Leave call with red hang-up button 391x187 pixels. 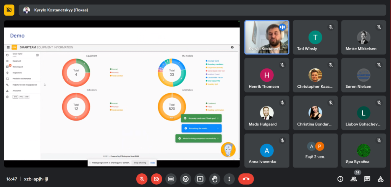246,179
